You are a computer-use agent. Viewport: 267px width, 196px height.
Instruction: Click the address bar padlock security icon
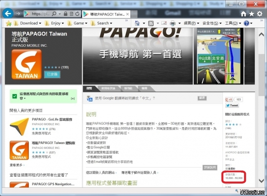tap(65, 14)
